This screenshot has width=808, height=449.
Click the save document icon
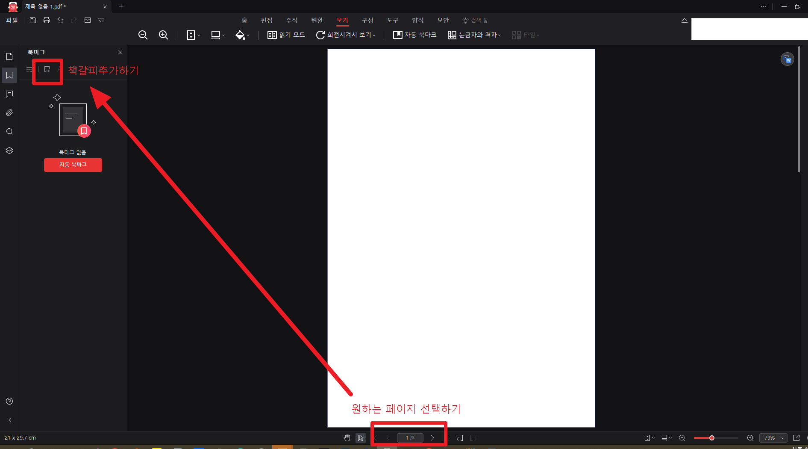coord(32,20)
